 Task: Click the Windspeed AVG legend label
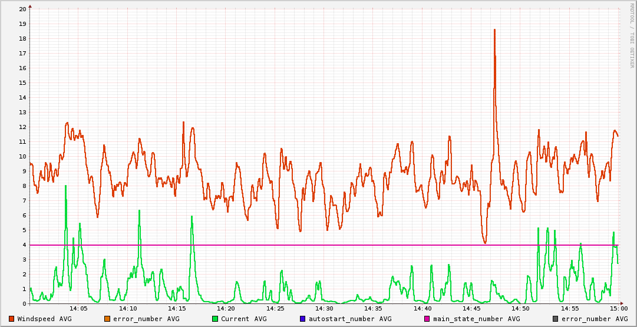[44, 319]
